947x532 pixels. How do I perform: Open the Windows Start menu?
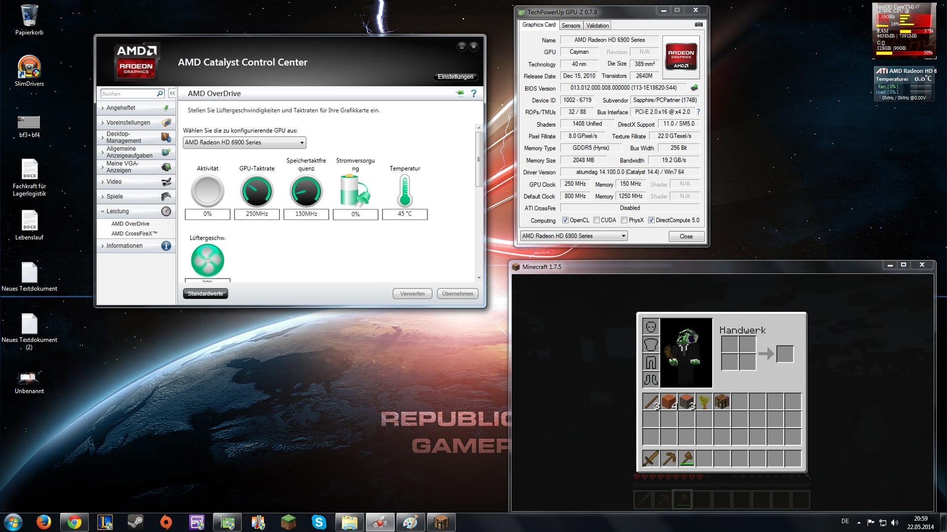[x=13, y=522]
